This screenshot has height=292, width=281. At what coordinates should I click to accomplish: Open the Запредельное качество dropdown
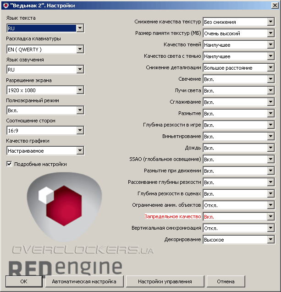[239, 216]
